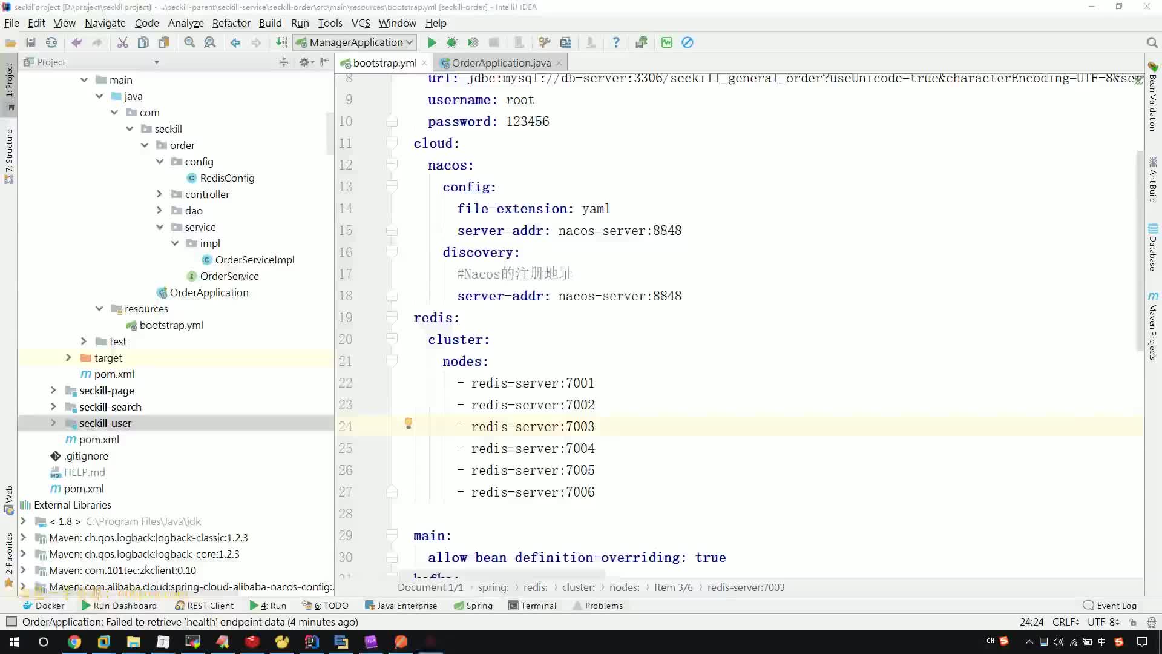
Task: Click the Find magnifier icon
Action: 189,42
